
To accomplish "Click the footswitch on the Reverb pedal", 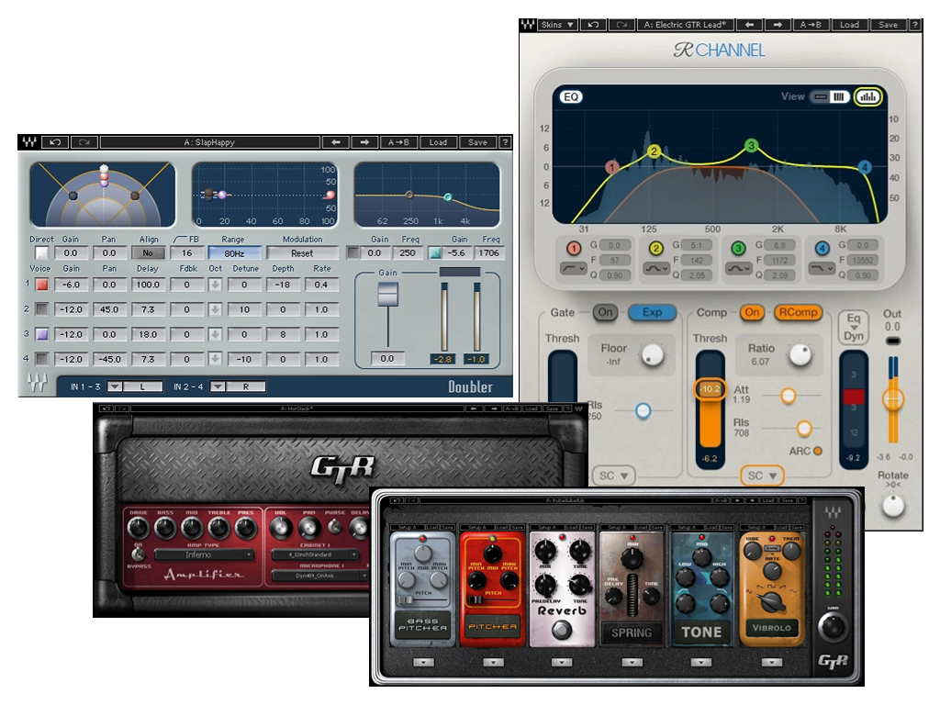I will tap(562, 630).
